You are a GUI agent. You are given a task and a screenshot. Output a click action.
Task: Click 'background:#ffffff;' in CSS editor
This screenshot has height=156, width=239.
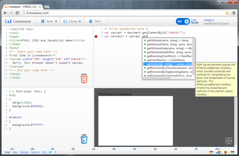[28, 125]
